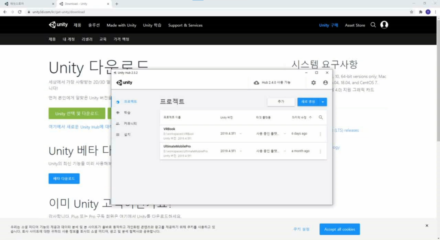Switch to the 에셋스토어 browser tab
Screen dimensions: 440x240
pos(29,4)
